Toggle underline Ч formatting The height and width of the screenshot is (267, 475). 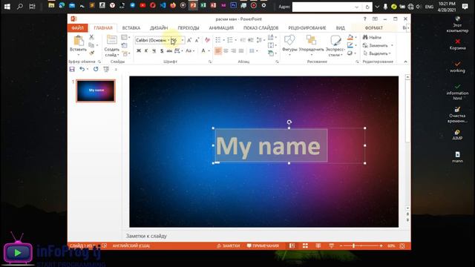pyautogui.click(x=154, y=51)
